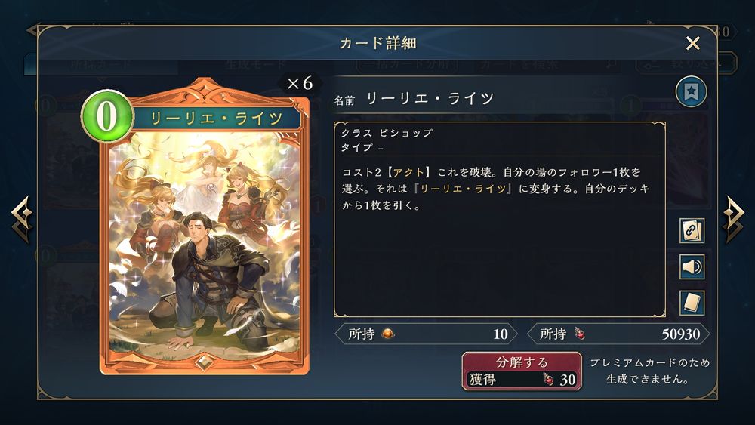Image resolution: width=755 pixels, height=425 pixels.
Task: Toggle the favorite bookmark star icon
Action: point(691,91)
